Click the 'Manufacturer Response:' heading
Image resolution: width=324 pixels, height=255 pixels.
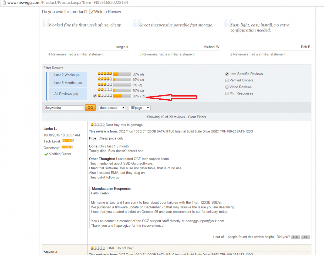111,189
